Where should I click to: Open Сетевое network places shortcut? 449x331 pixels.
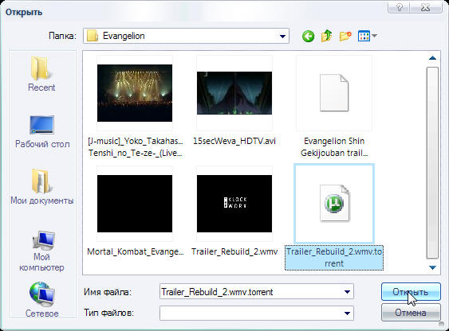point(41,300)
